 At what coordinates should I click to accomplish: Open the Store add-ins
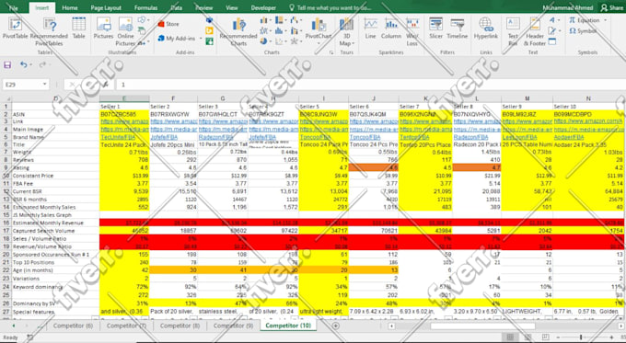pos(168,24)
